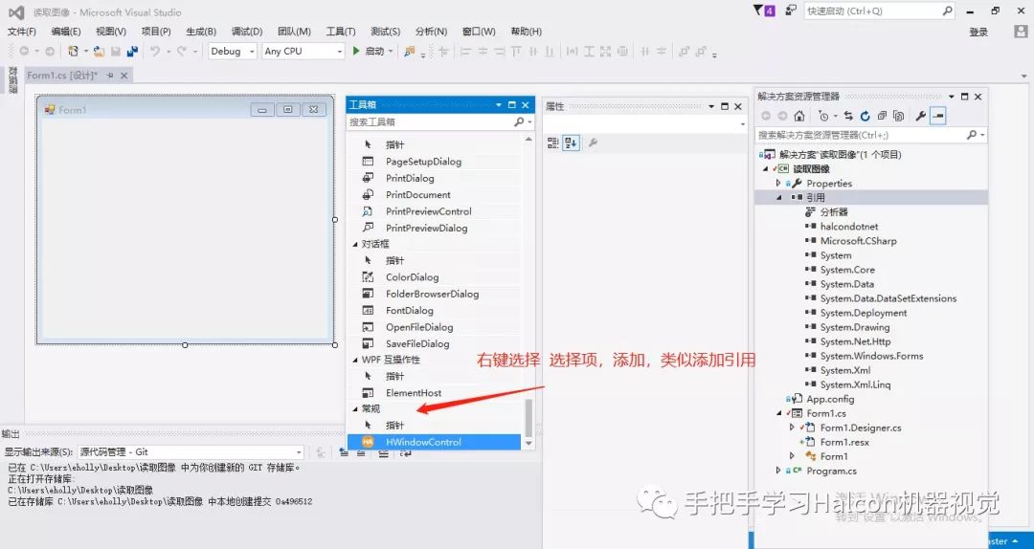This screenshot has width=1034, height=549.
Task: Click the Pending Changes Filter clock icon
Action: pyautogui.click(x=822, y=116)
